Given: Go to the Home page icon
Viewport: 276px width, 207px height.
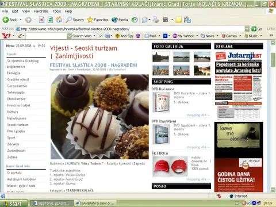Looking at the screenshot, I should click(59, 20).
